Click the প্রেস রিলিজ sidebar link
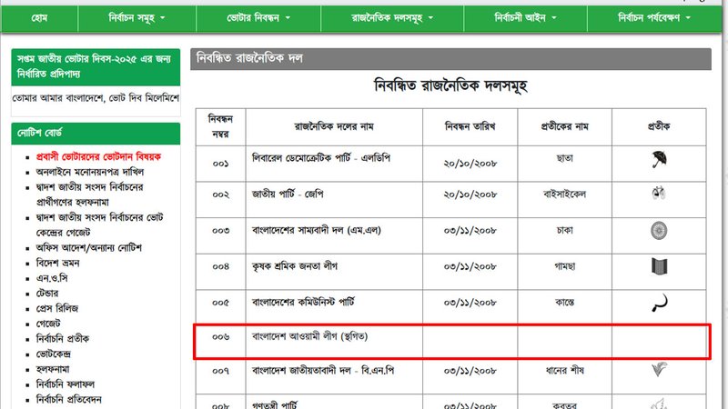Image resolution: width=728 pixels, height=409 pixels. (62, 307)
